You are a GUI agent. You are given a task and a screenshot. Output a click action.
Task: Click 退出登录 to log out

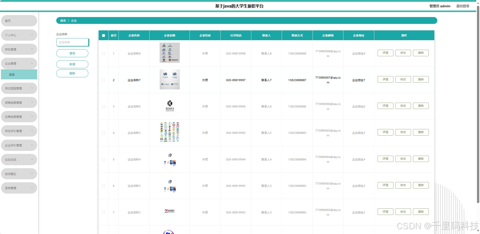pyautogui.click(x=463, y=6)
